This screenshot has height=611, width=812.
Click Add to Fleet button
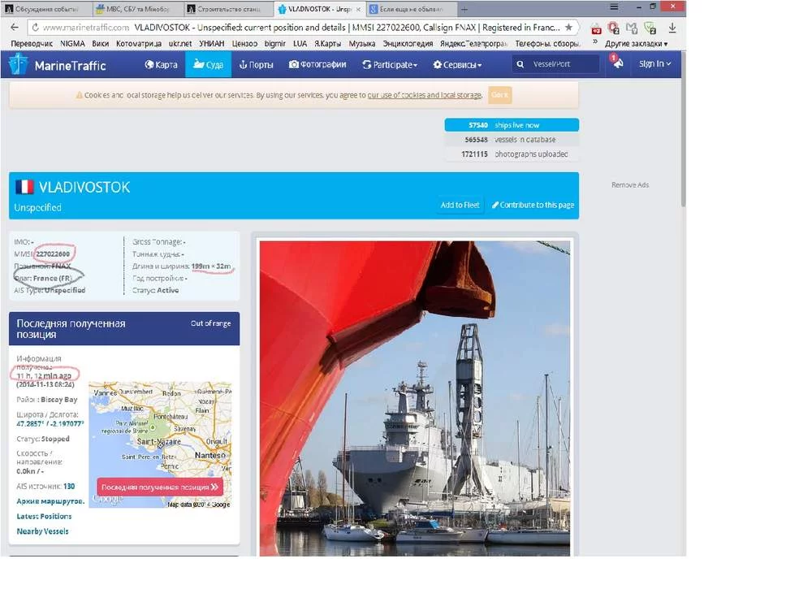(x=460, y=205)
